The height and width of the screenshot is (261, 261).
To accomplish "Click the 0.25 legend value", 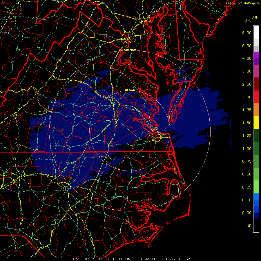I will [x=247, y=187].
